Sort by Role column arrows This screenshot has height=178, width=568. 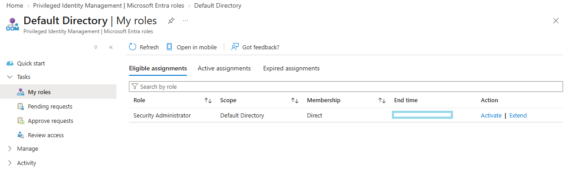[208, 100]
